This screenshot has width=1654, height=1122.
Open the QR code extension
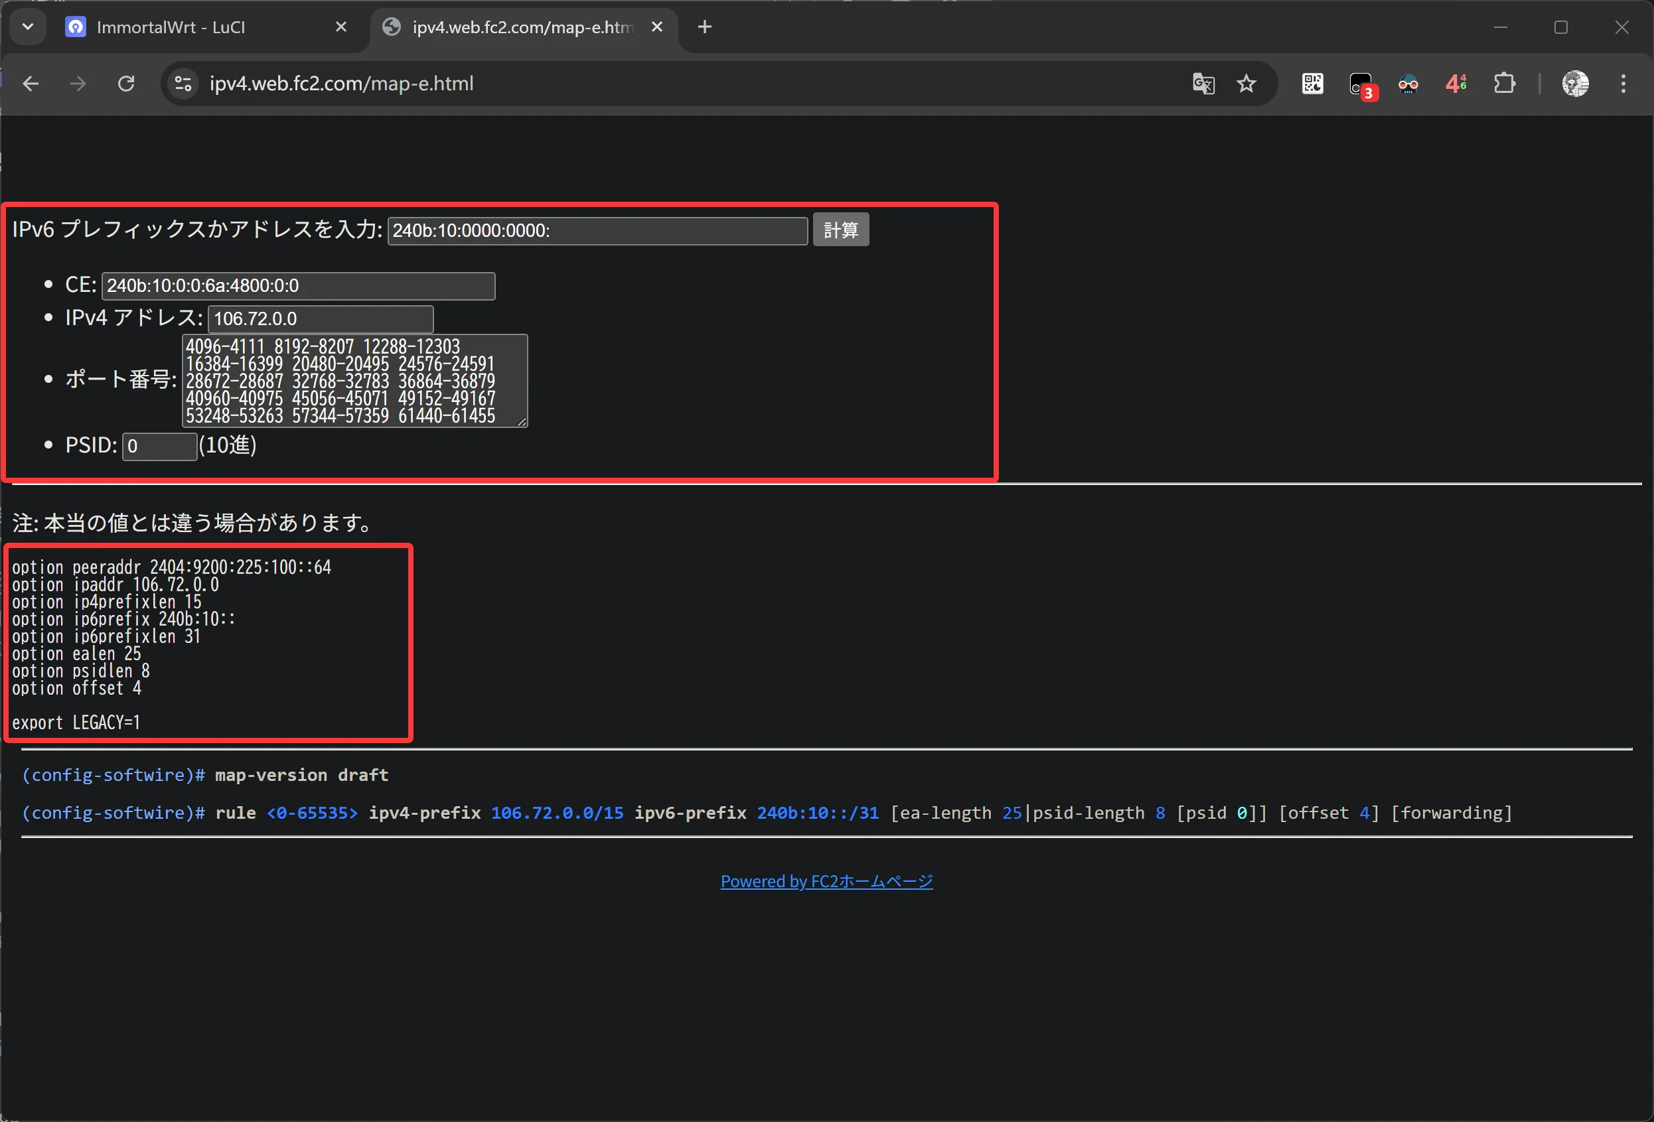click(1312, 84)
